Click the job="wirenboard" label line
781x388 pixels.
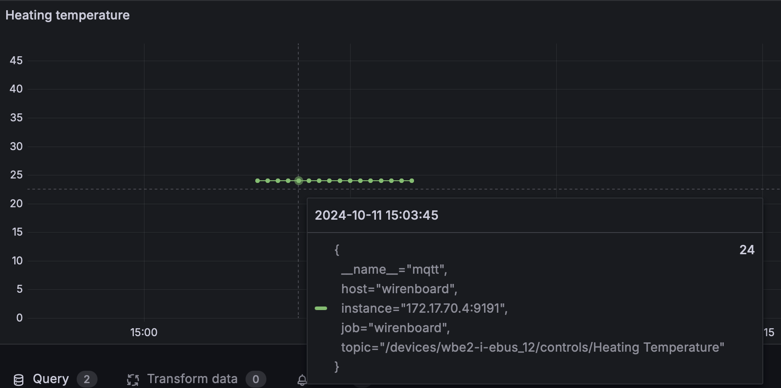pos(395,328)
